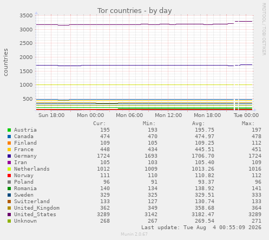Viewport: 269px width, 240px height.
Task: Click Germany's current value 1724
Action: [103, 156]
